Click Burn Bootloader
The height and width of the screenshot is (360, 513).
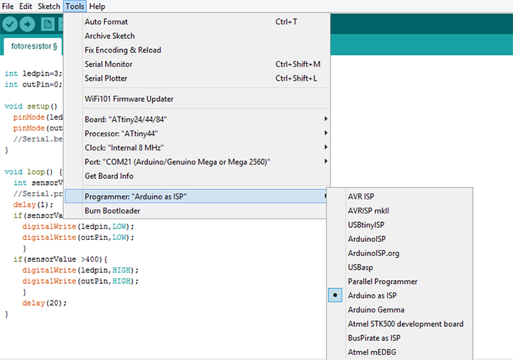pyautogui.click(x=112, y=210)
